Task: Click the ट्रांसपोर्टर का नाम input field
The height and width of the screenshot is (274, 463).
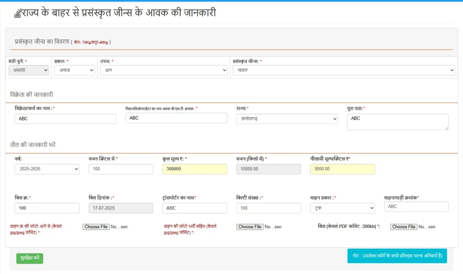Action: 194,208
